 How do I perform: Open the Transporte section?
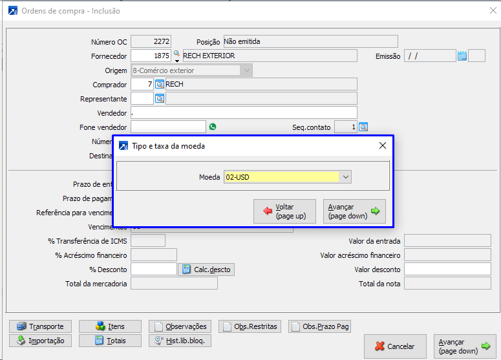tap(40, 326)
